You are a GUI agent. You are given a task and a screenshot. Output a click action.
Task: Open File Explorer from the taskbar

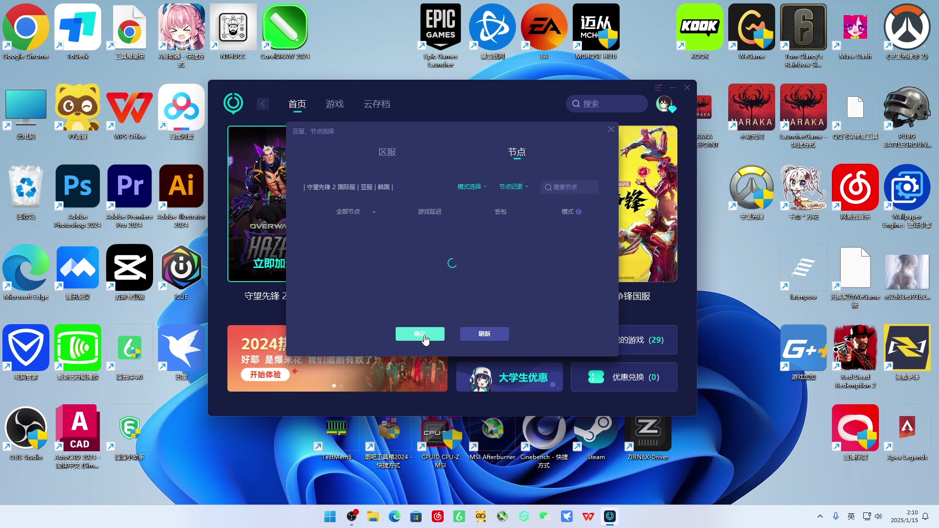[x=373, y=516]
